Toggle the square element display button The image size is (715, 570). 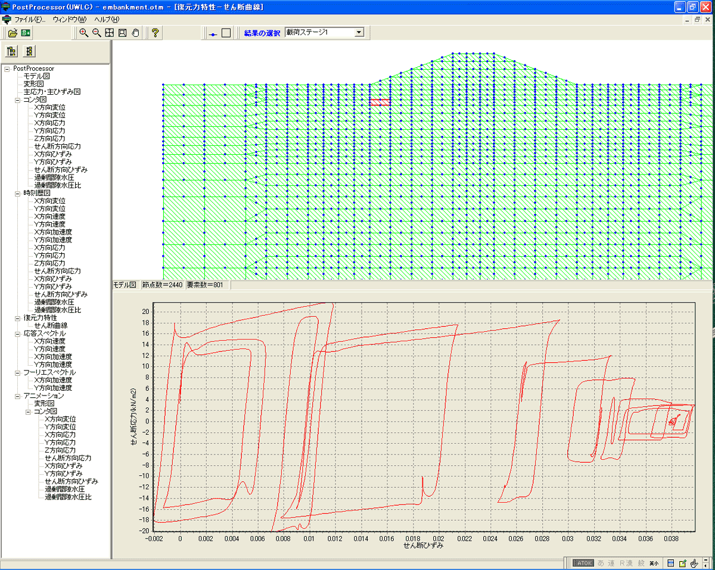click(x=226, y=33)
